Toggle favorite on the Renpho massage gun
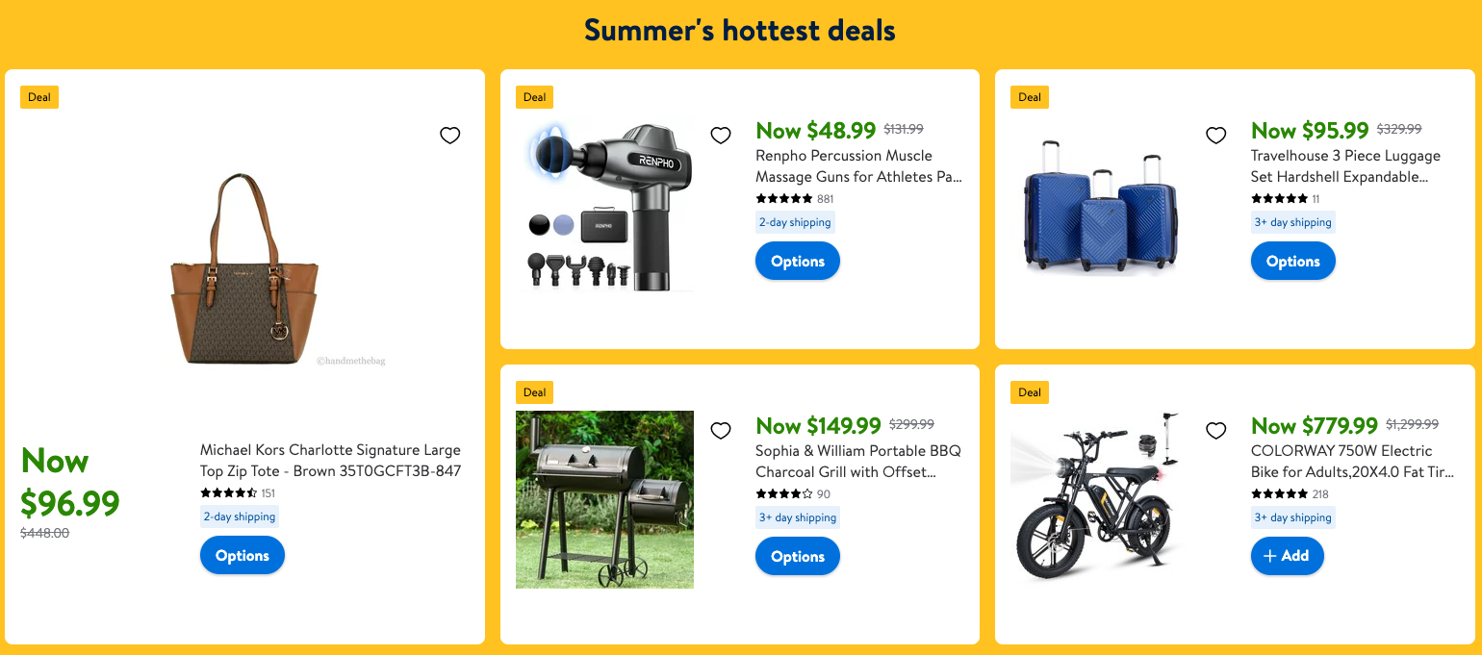The width and height of the screenshot is (1482, 655). 720,136
